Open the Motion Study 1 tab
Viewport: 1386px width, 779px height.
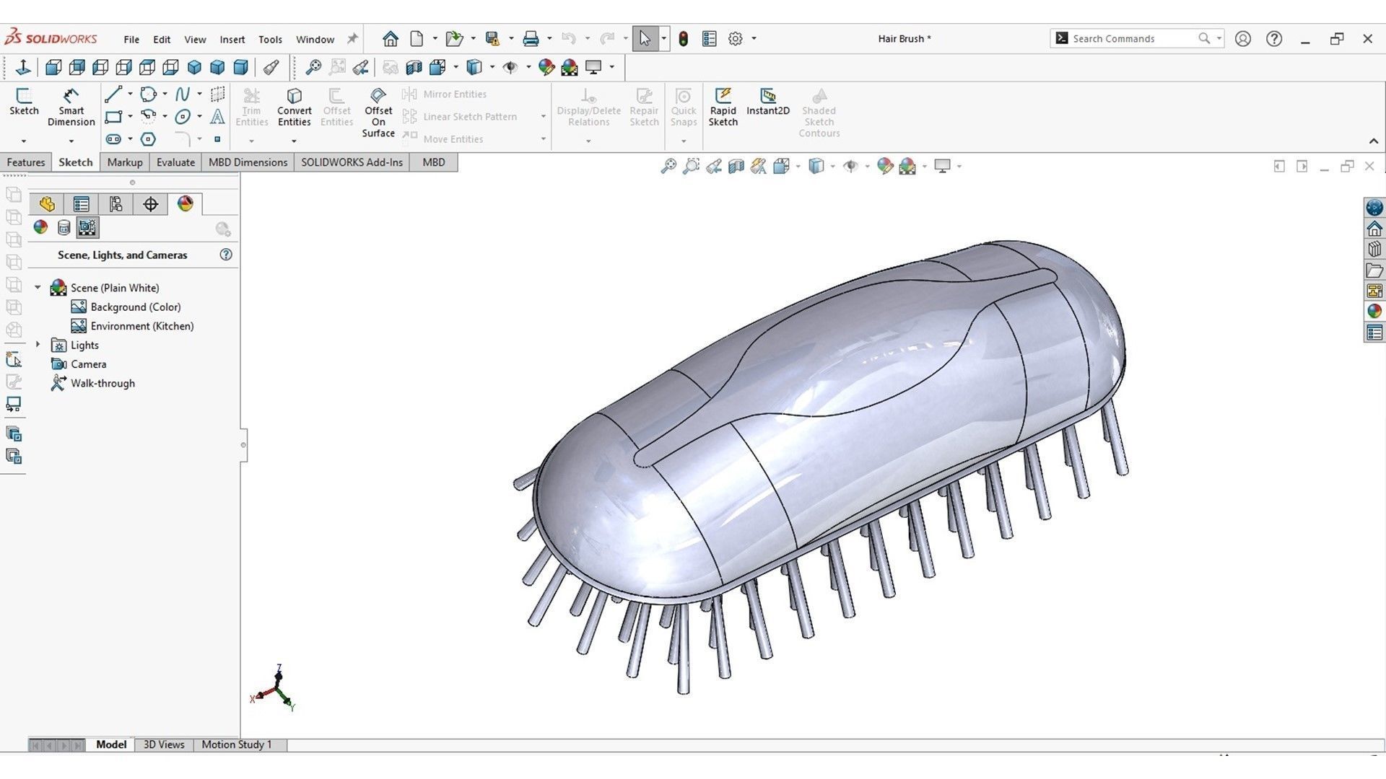(x=236, y=744)
